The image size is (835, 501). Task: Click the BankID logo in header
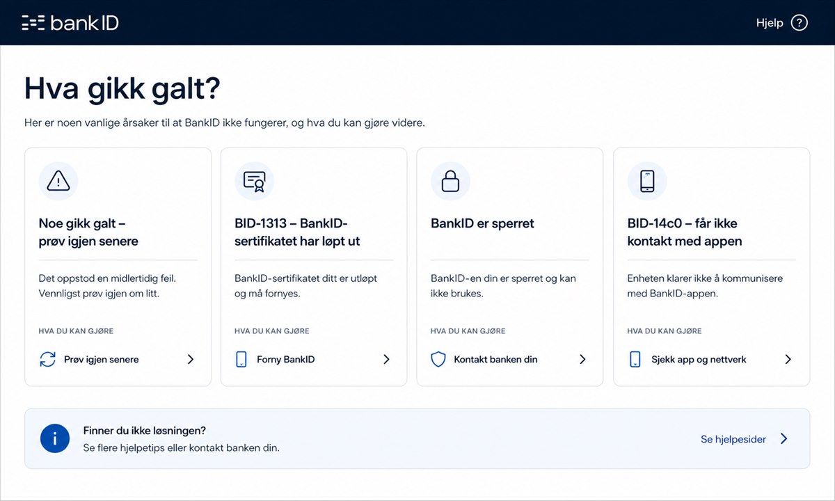tap(70, 23)
